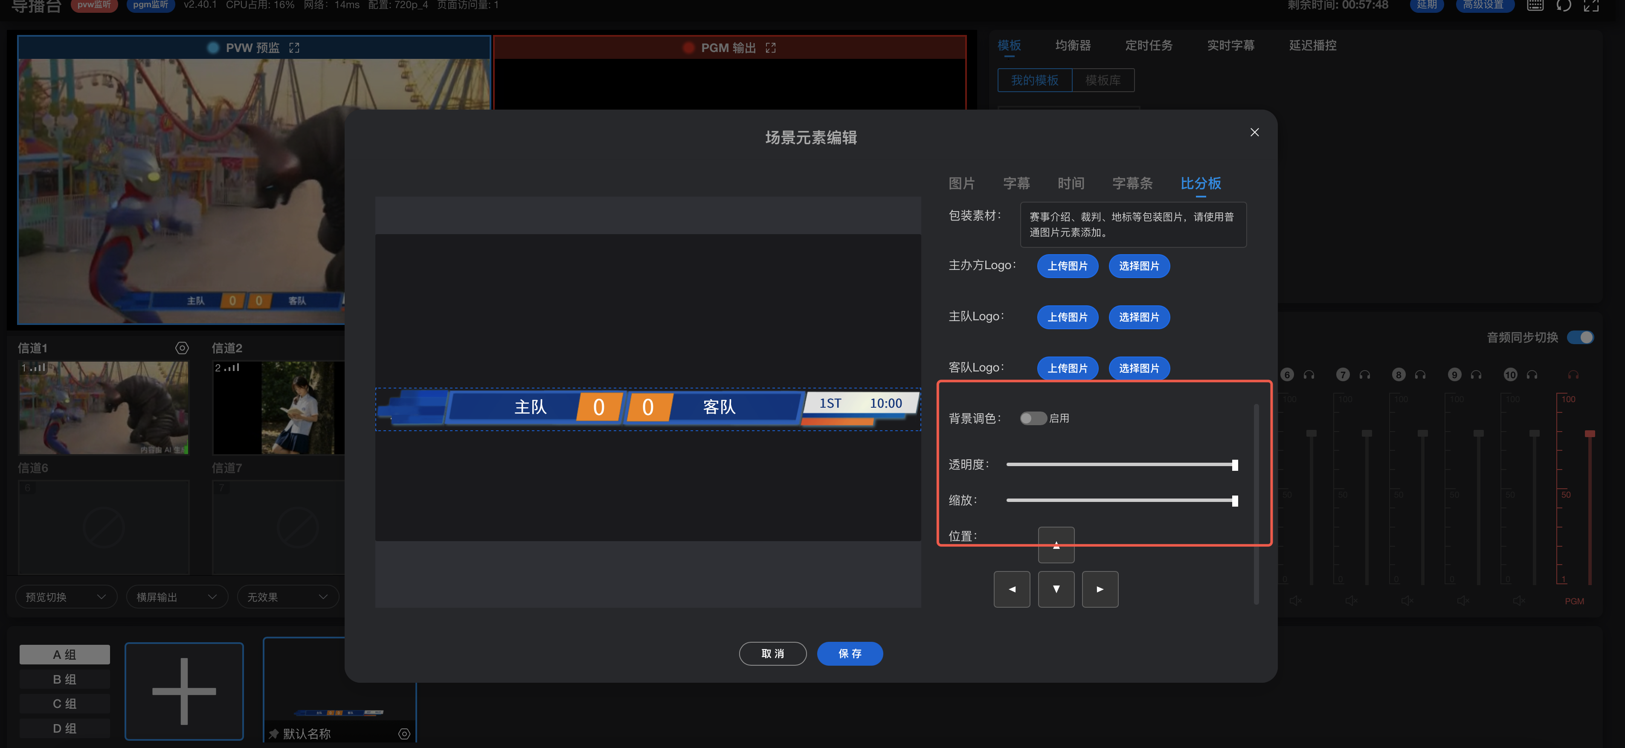This screenshot has width=1625, height=748.
Task: Move element left with position arrow
Action: (1012, 589)
